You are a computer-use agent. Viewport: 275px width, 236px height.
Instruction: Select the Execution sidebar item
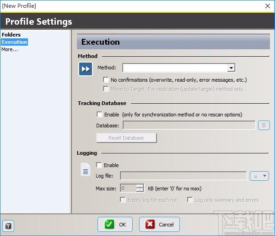pyautogui.click(x=15, y=42)
